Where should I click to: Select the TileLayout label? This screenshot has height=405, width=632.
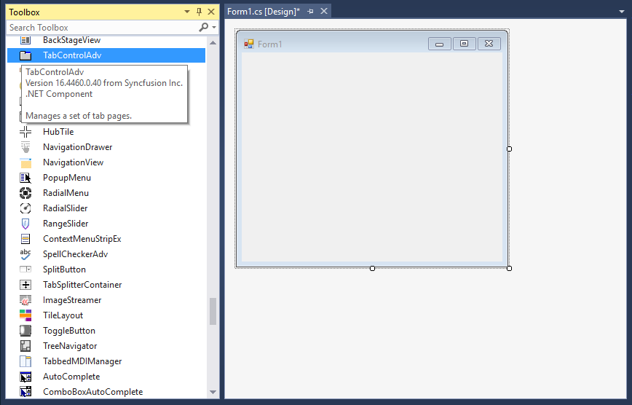click(x=63, y=315)
